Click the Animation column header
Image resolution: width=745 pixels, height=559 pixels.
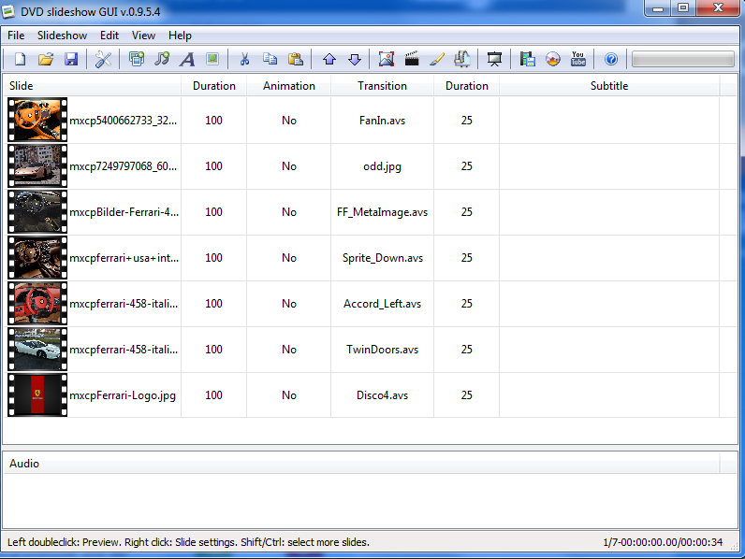coord(289,86)
